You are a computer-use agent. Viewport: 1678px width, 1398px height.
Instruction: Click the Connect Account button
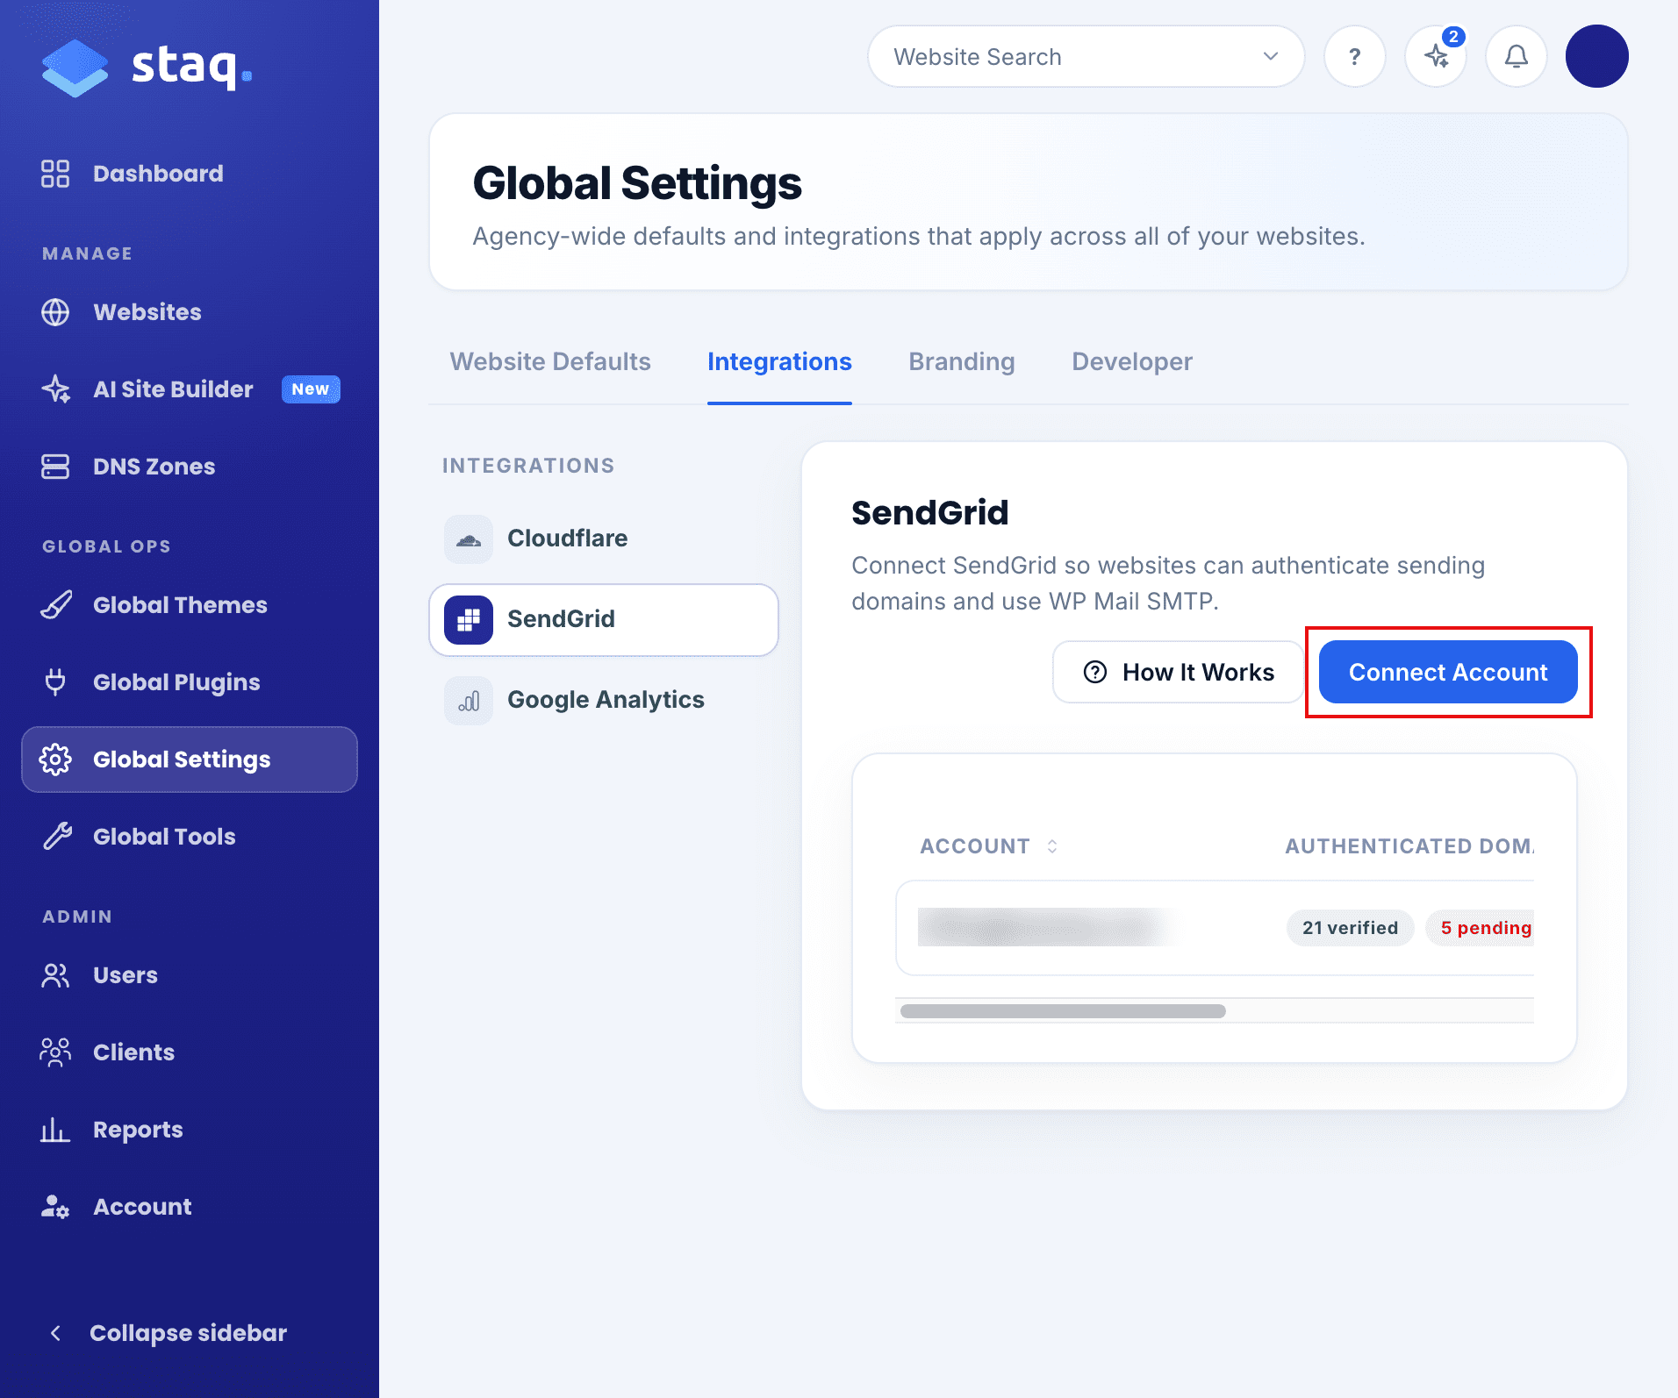[1448, 672]
